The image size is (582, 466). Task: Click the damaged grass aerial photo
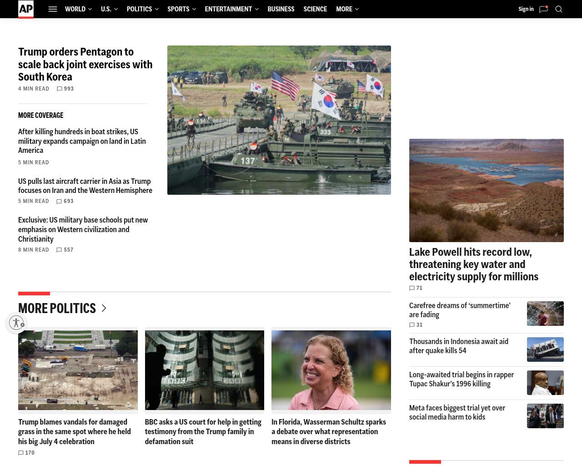click(x=78, y=370)
